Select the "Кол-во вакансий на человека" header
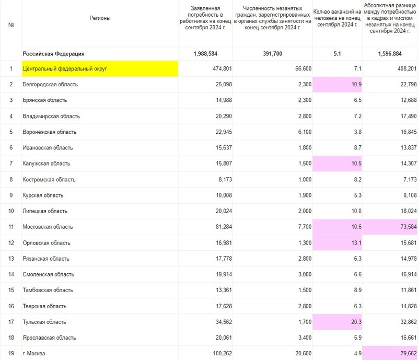 (x=337, y=18)
